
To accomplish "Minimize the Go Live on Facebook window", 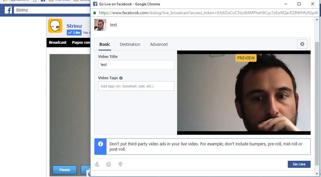I will (286, 4).
